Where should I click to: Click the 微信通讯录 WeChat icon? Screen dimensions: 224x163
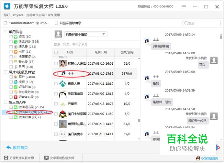pyautogui.click(x=16, y=107)
